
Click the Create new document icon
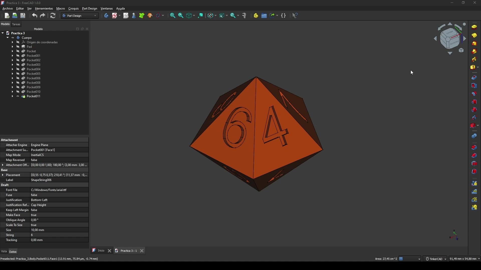pyautogui.click(x=7, y=16)
